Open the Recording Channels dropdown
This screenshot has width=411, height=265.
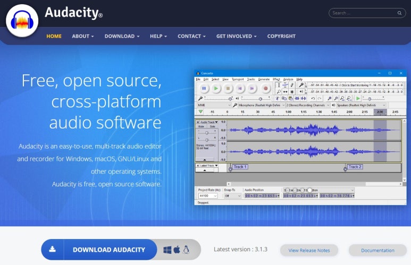pos(308,105)
